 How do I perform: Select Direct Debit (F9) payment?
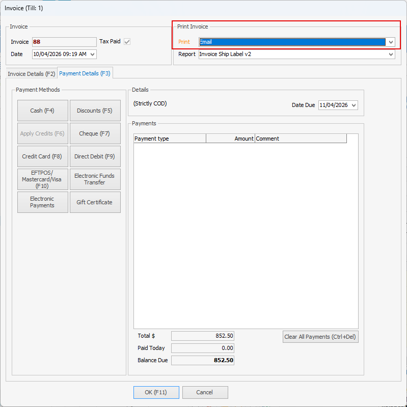point(95,156)
